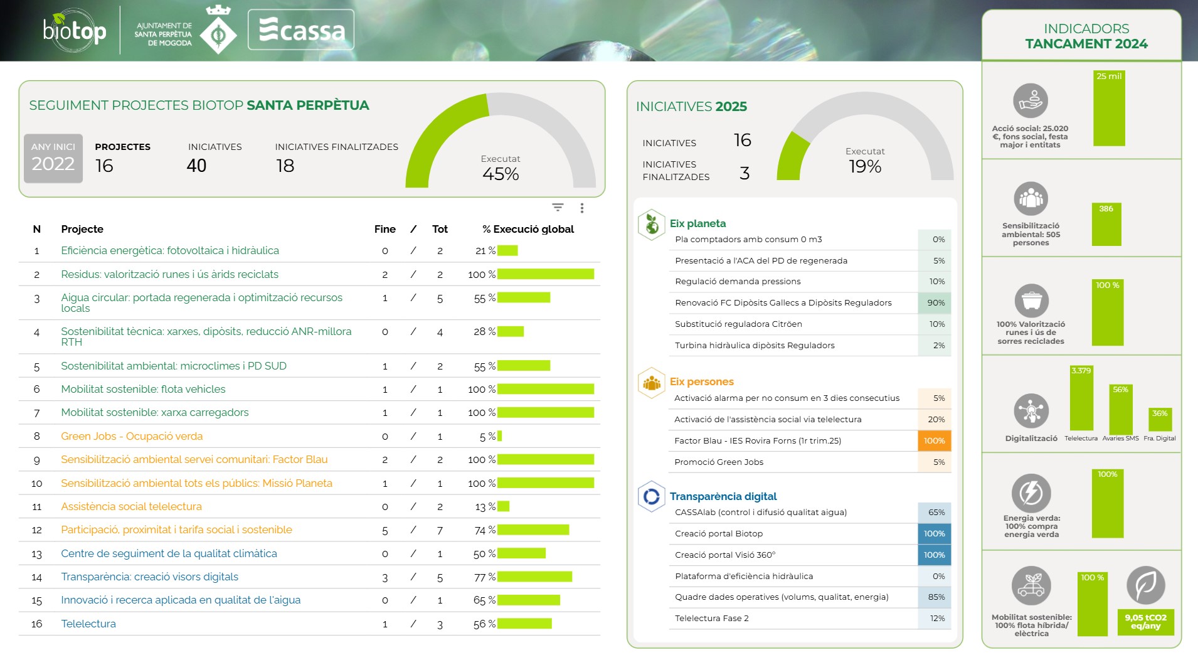Click the Cassa logo in the header
This screenshot has width=1198, height=660.
(x=301, y=30)
